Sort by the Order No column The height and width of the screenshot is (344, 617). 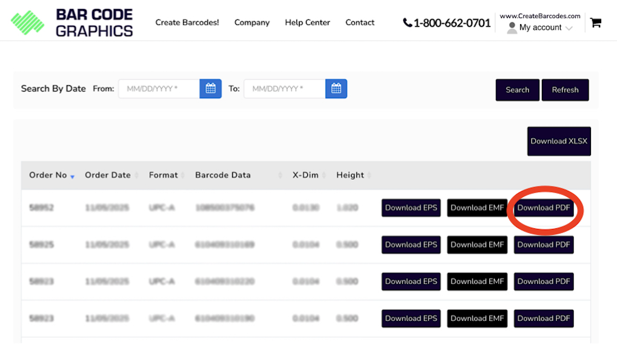(x=48, y=175)
